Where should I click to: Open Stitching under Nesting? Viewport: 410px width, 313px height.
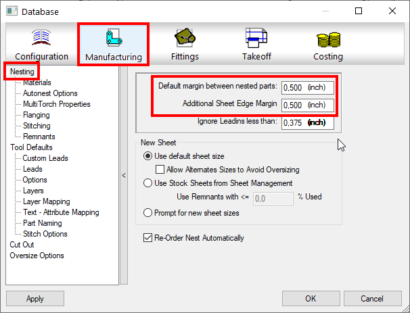pos(37,126)
